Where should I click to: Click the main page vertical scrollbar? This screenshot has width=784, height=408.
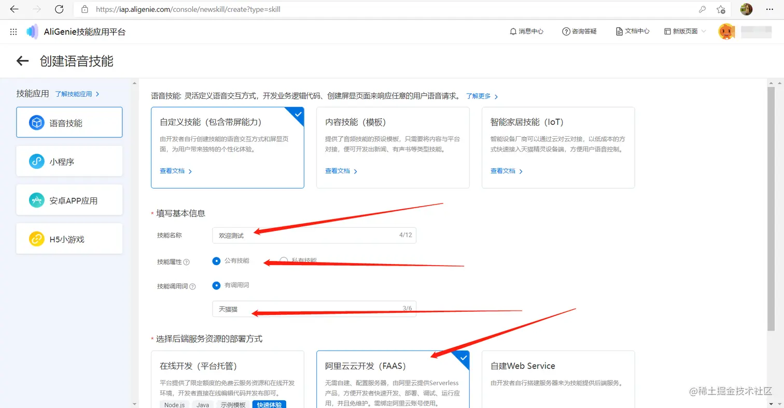click(771, 210)
